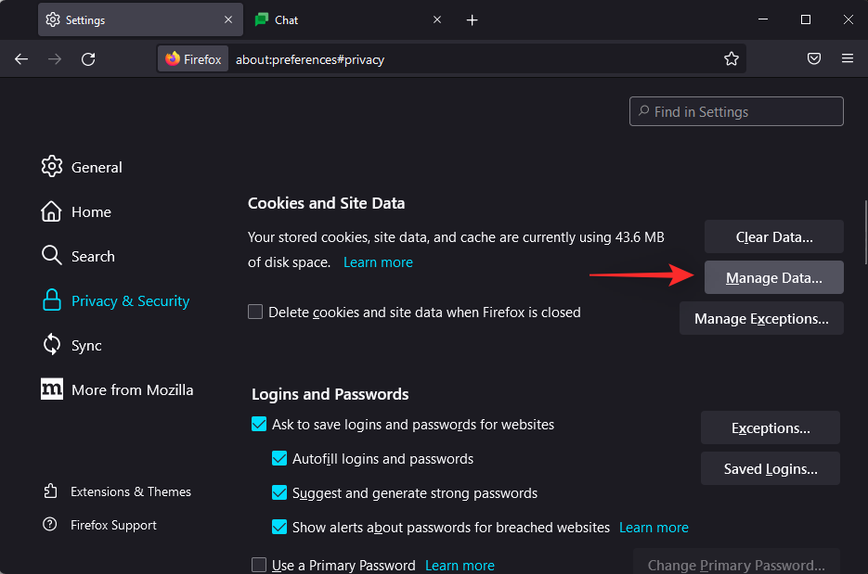
Task: Click the Clear Data button
Action: coord(773,237)
